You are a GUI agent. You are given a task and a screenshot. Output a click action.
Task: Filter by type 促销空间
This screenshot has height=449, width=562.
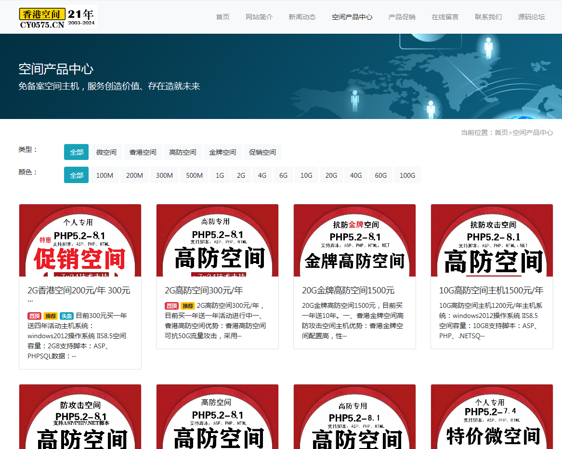coord(262,152)
